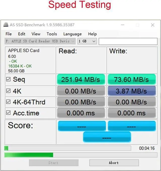Expand the 1 GB test size dropdown
The height and width of the screenshot is (171, 161).
87,41
